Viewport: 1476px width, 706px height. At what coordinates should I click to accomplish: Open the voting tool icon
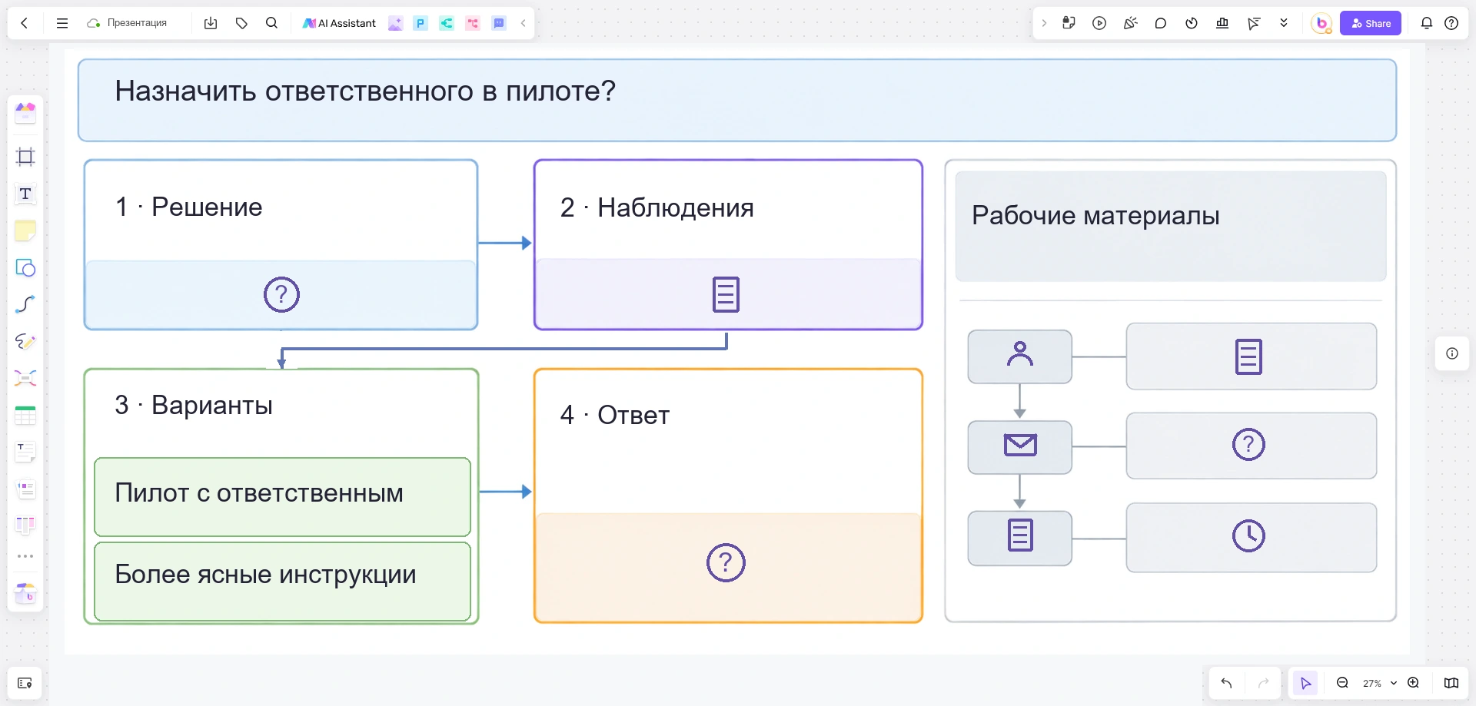[1222, 23]
